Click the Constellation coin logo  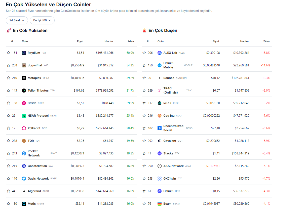pyautogui.click(x=24, y=166)
